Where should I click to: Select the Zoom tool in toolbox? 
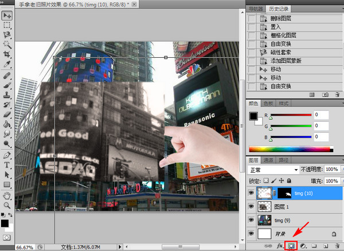[x=7, y=205]
